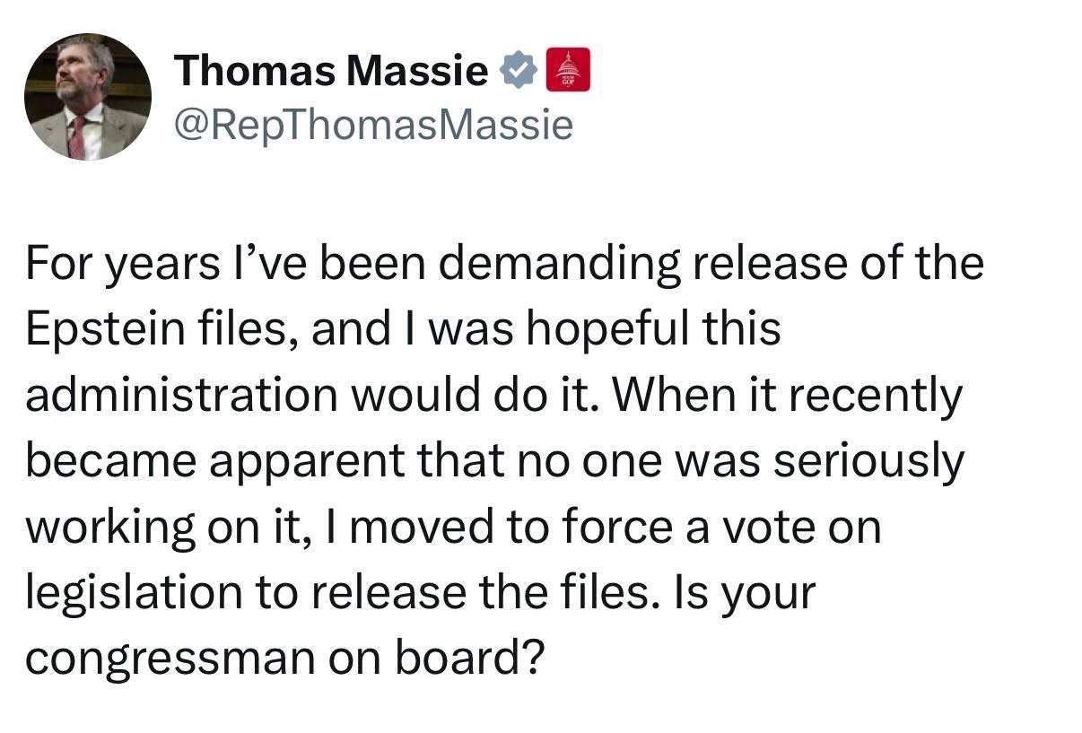Click the blue verified checkmark badge

(518, 70)
